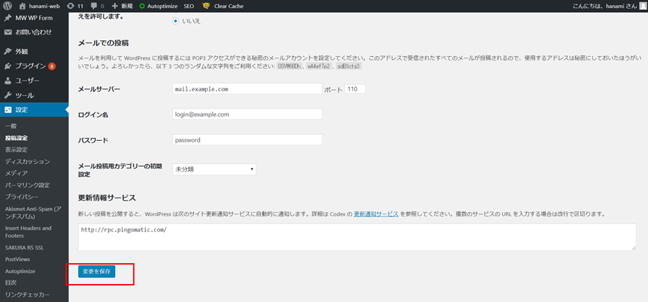Screen dimensions: 648x302
Task: Click the 変更を保存 button
Action: [x=96, y=272]
